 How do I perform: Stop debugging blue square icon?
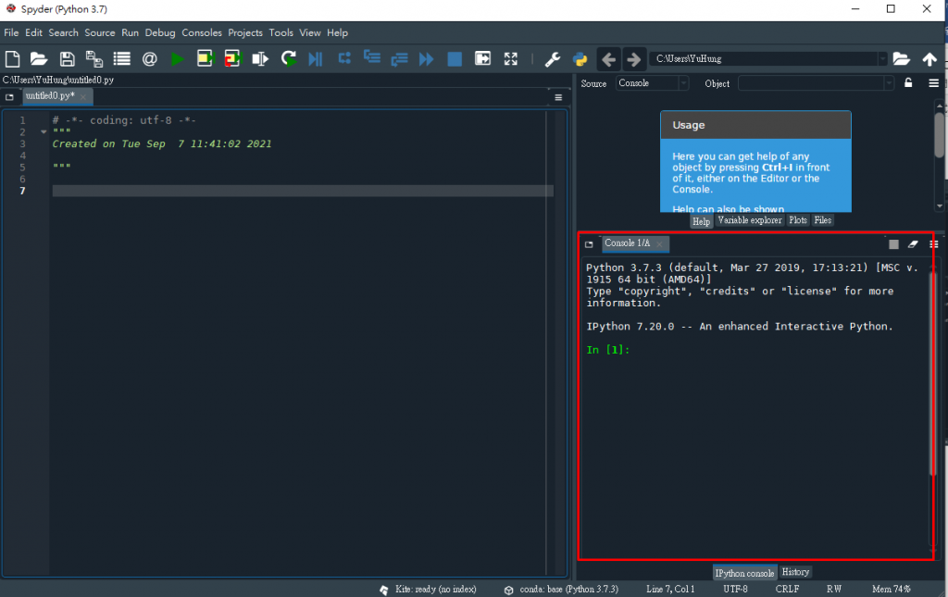coord(455,58)
